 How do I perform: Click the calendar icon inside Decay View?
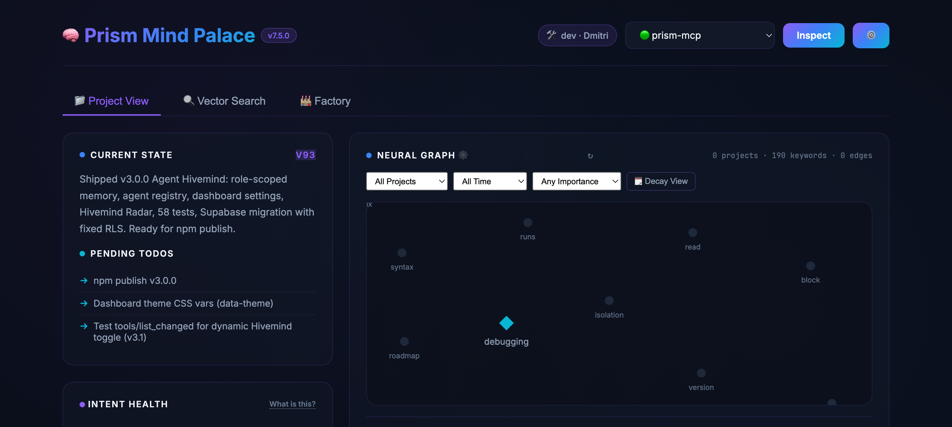click(x=638, y=181)
